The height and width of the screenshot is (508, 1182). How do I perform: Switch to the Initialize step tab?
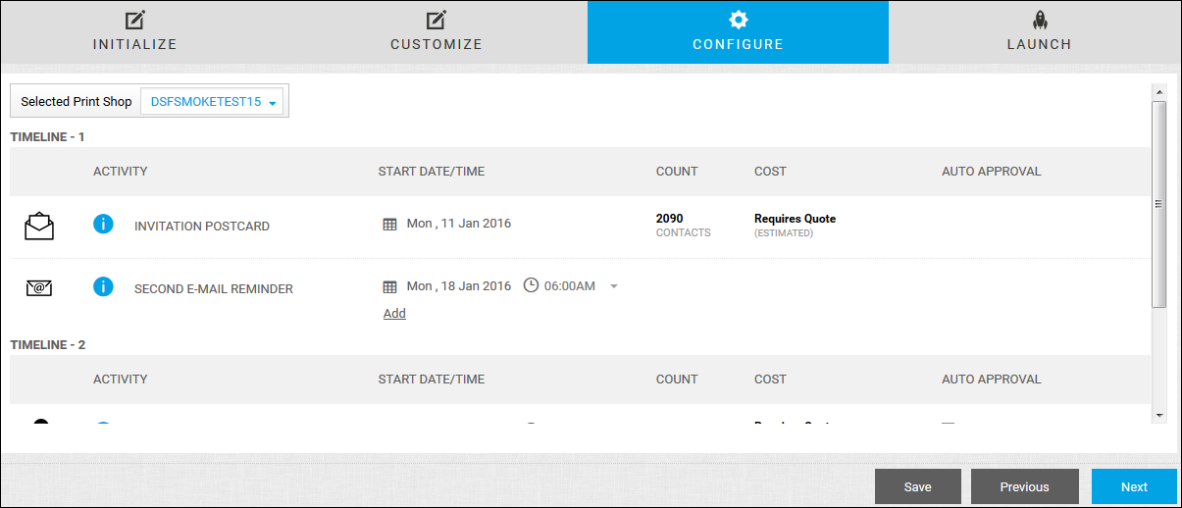click(135, 32)
